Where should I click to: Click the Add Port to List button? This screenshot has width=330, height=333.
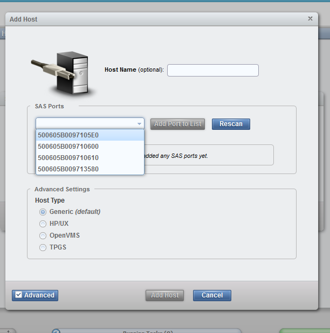tap(177, 124)
